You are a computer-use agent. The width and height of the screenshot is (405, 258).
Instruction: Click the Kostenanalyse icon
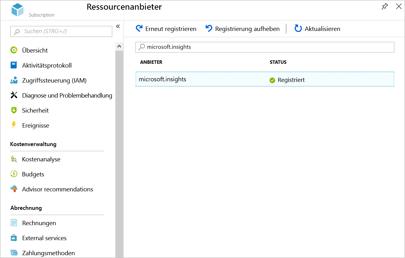coord(14,159)
